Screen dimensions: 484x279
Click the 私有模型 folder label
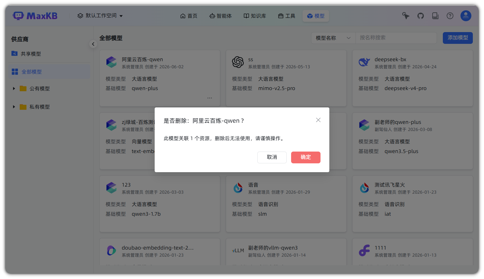(x=39, y=107)
